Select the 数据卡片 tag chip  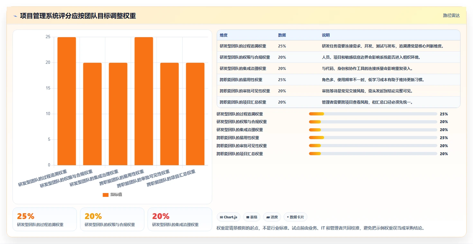295,217
